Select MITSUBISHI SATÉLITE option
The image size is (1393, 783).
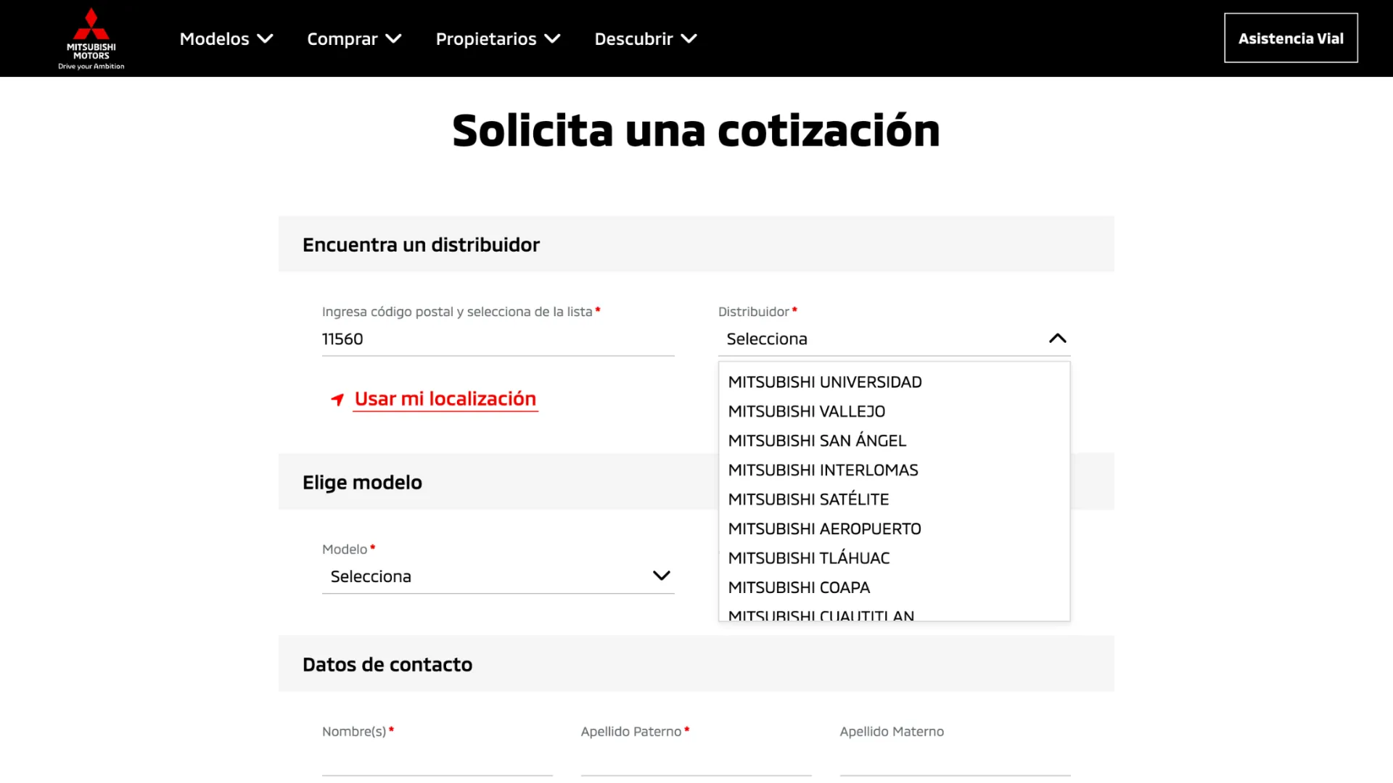click(x=808, y=500)
